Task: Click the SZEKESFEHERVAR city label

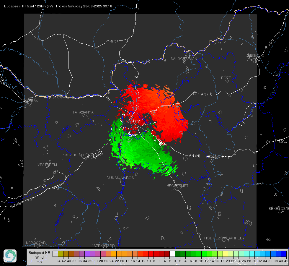Action: click(x=84, y=155)
